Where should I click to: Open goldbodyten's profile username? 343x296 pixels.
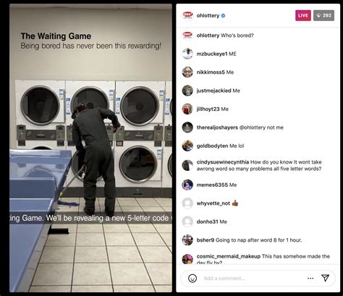[212, 145]
